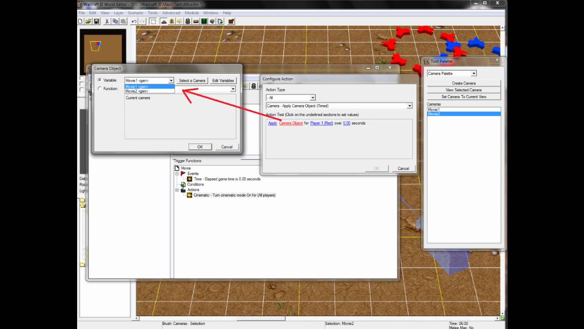This screenshot has height=329, width=584.
Task: Click the Redo arrow icon
Action: (142, 21)
